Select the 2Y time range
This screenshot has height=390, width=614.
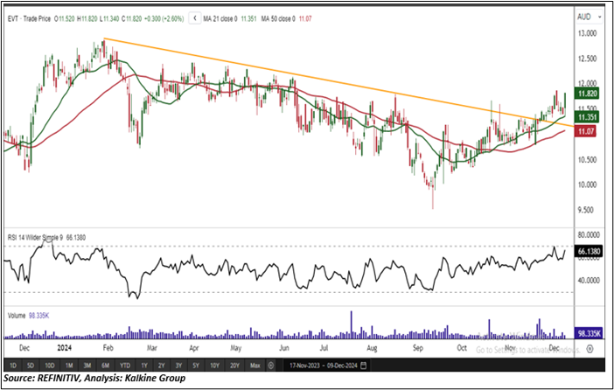(161, 366)
